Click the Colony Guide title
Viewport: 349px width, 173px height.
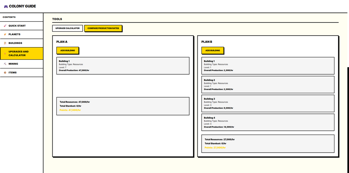coord(22,6)
